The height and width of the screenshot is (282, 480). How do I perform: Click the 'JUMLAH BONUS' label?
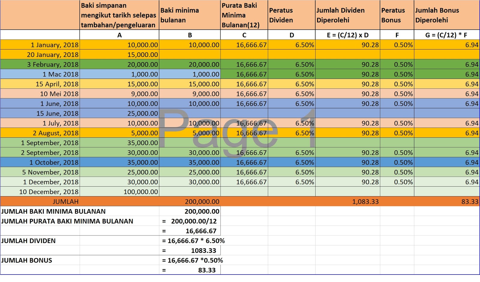pyautogui.click(x=27, y=260)
